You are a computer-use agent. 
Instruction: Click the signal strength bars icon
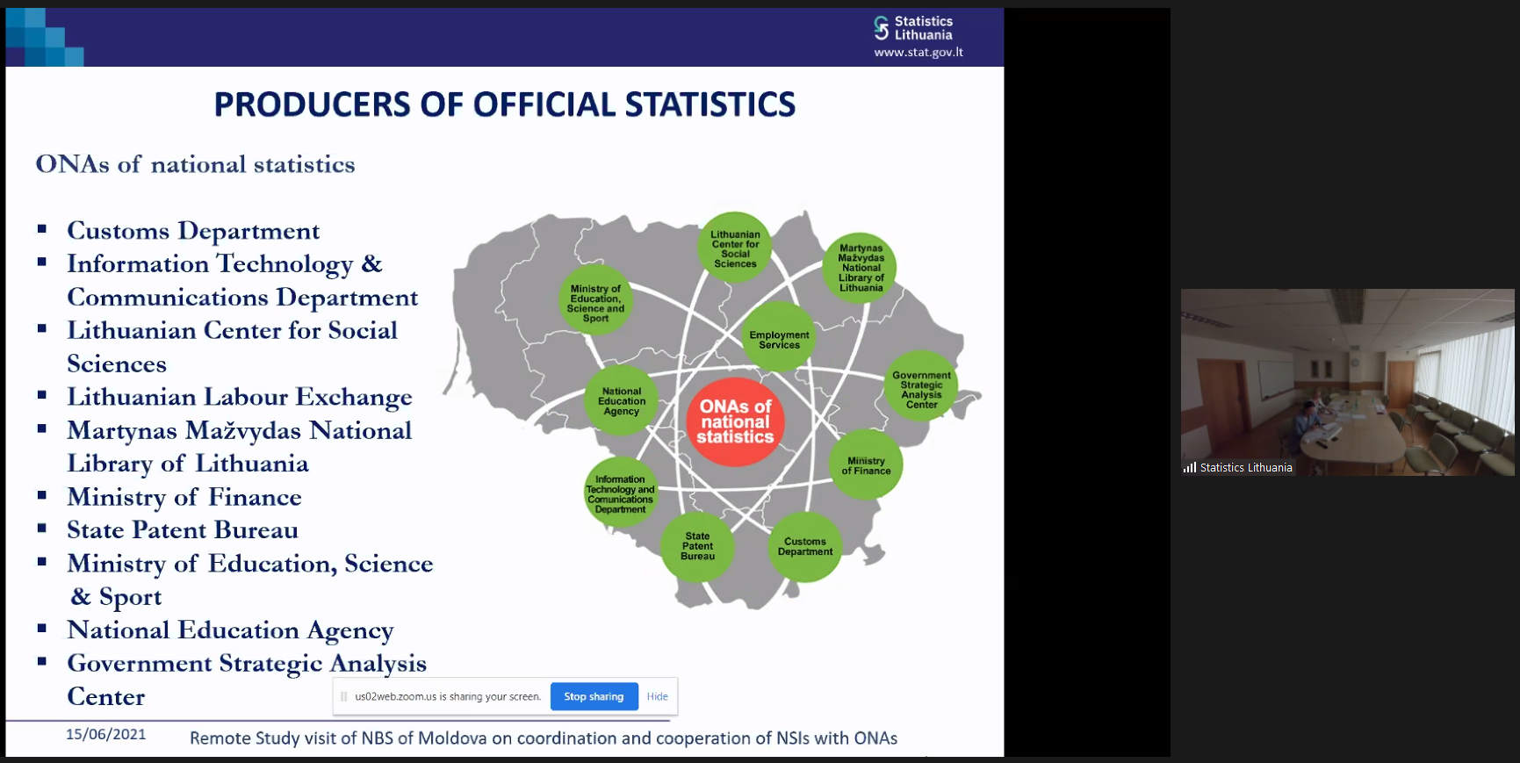pos(1190,468)
